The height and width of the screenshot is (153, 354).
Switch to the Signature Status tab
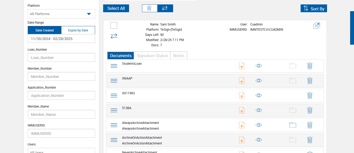pos(152,56)
